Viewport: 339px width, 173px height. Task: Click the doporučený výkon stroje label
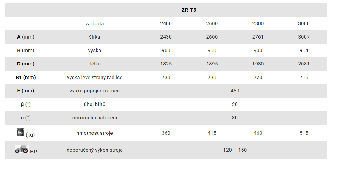pos(94,150)
